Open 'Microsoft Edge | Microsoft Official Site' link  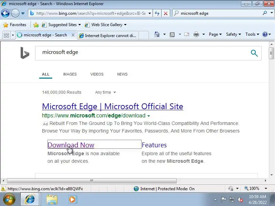pyautogui.click(x=112, y=106)
